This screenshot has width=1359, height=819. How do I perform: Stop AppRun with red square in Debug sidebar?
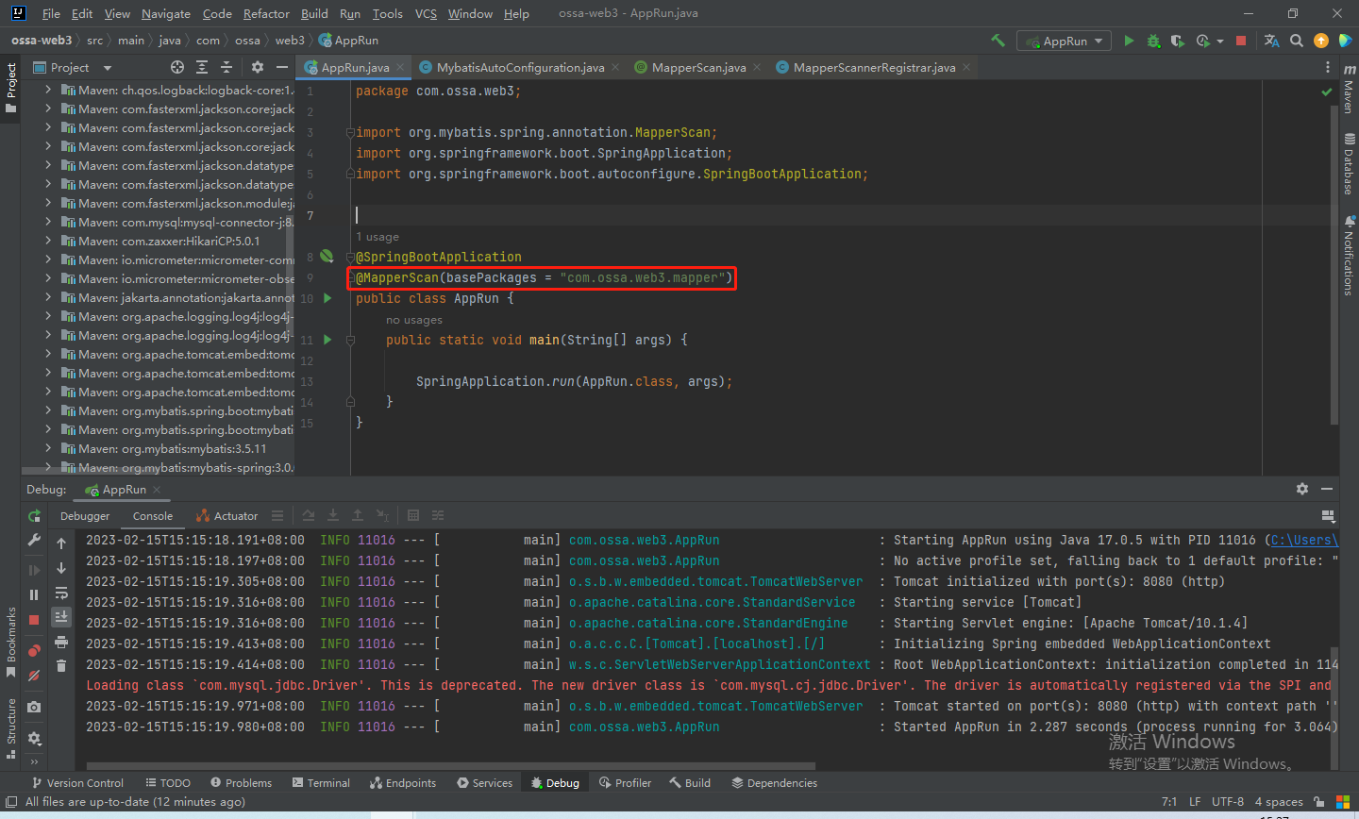point(34,620)
